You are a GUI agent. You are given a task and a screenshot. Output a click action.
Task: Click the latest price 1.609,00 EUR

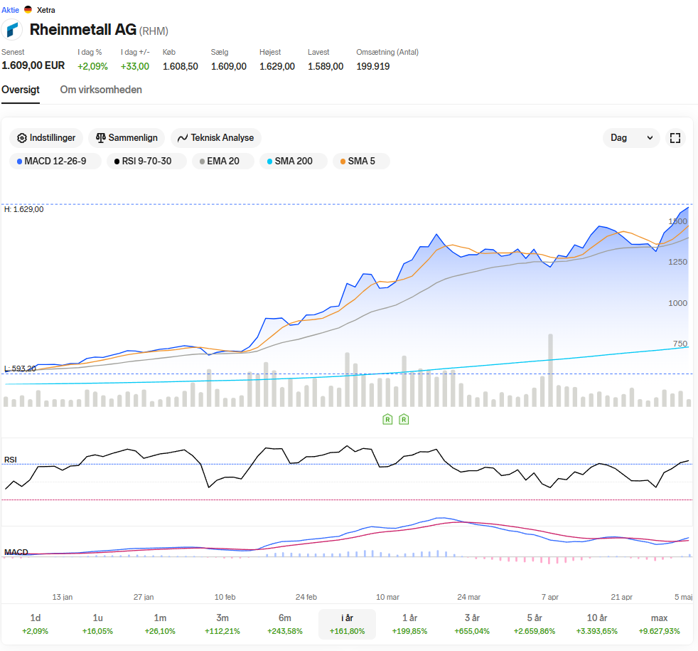click(33, 65)
